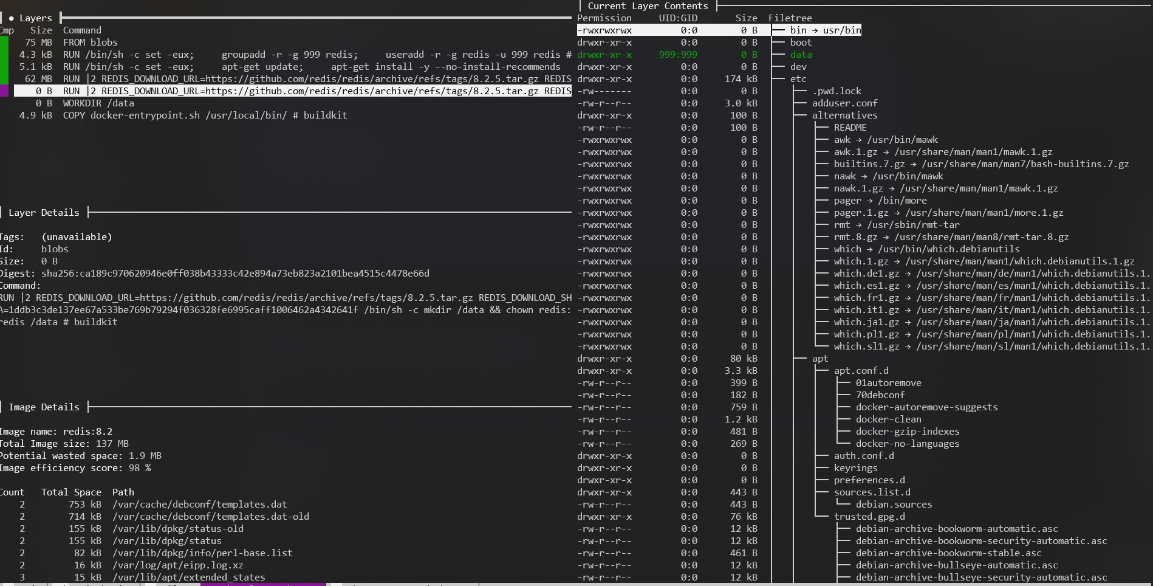This screenshot has height=586, width=1153.
Task: Click the Layer Details panel title
Action: pos(44,213)
